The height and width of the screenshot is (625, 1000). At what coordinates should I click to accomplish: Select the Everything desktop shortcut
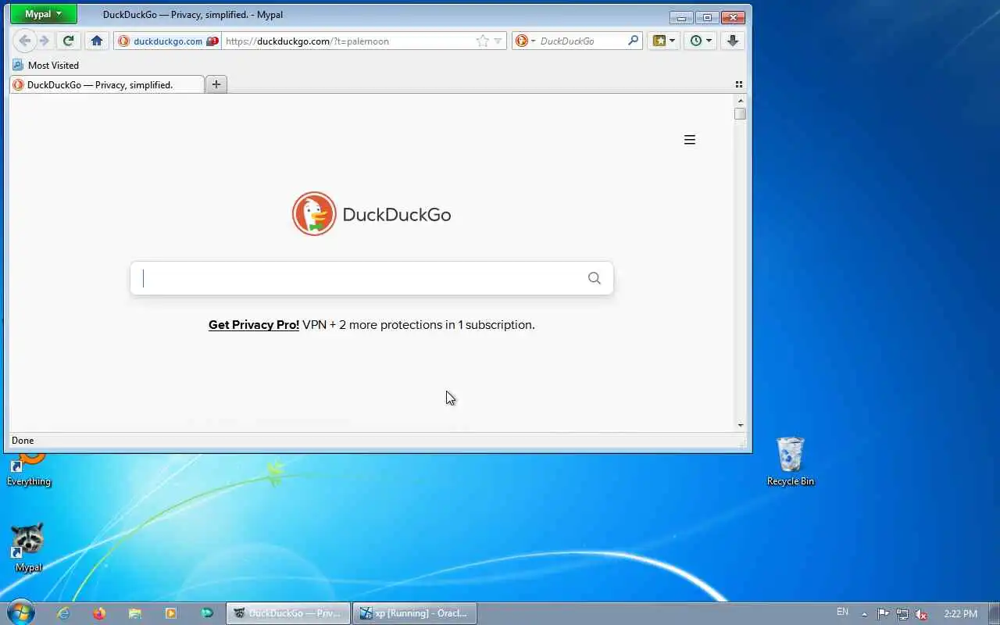click(x=29, y=471)
